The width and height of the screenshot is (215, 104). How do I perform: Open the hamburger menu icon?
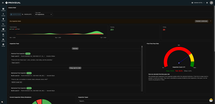pyautogui.click(x=3, y=3)
